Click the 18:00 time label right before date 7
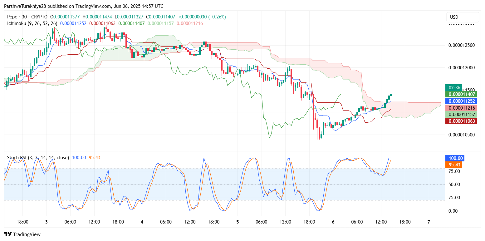This screenshot has width=485, height=241. tap(405, 222)
